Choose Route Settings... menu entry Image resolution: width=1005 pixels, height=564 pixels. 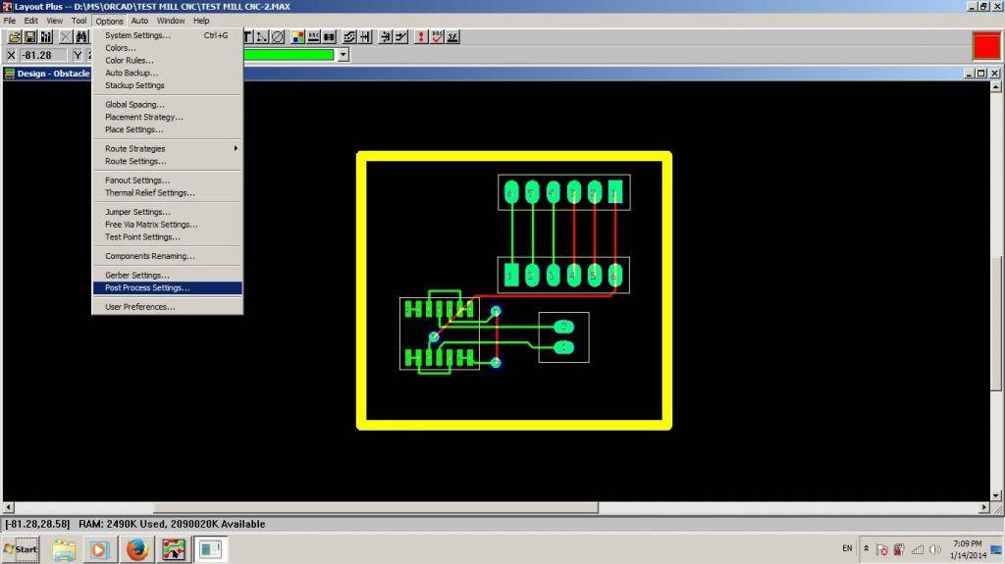(167, 161)
